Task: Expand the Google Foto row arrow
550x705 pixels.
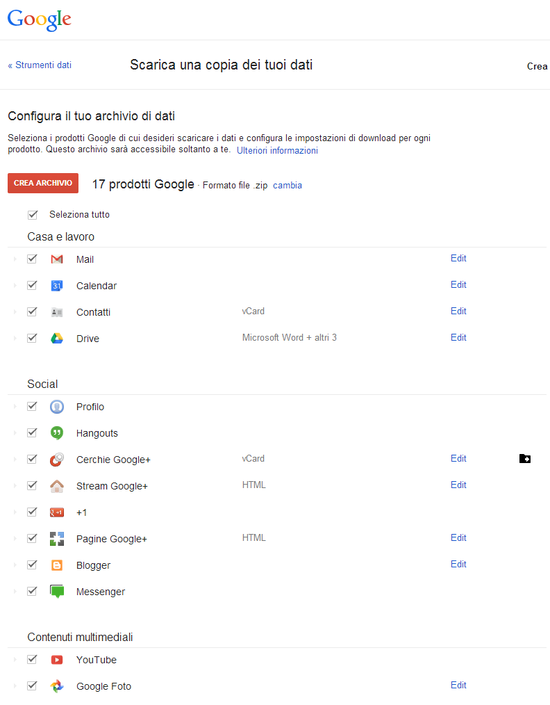Action: click(15, 686)
